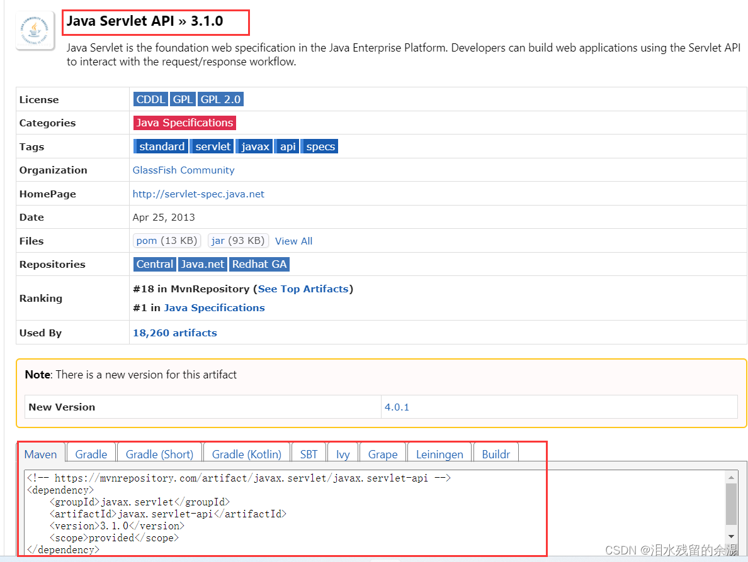Open the Redhat GA repository badge

point(259,264)
